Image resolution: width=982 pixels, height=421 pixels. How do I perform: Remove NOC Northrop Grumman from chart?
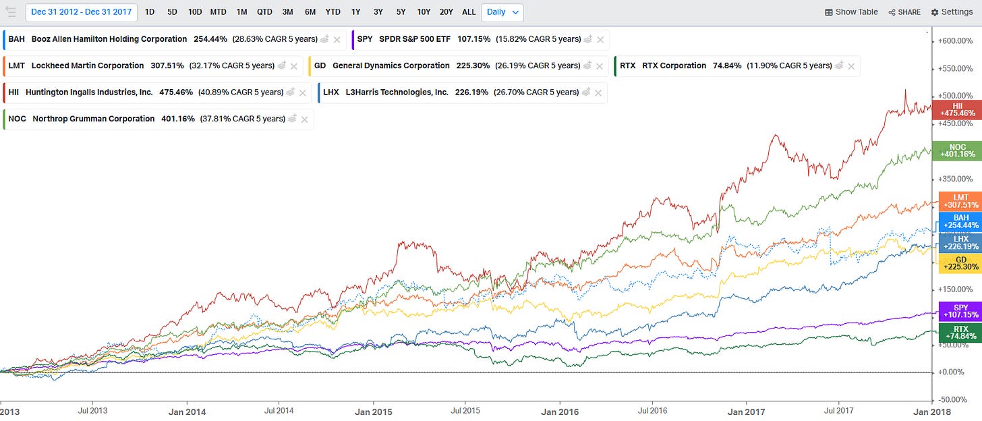point(305,119)
